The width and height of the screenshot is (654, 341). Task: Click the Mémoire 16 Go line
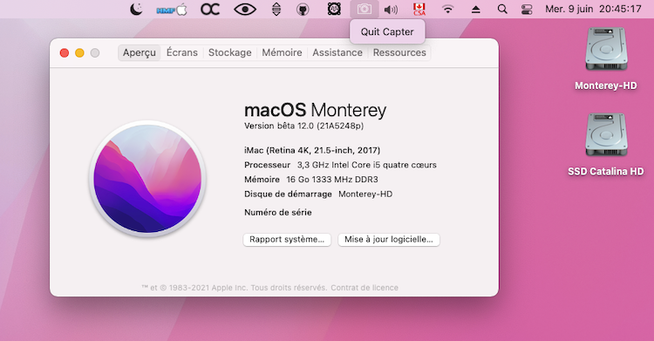point(311,180)
